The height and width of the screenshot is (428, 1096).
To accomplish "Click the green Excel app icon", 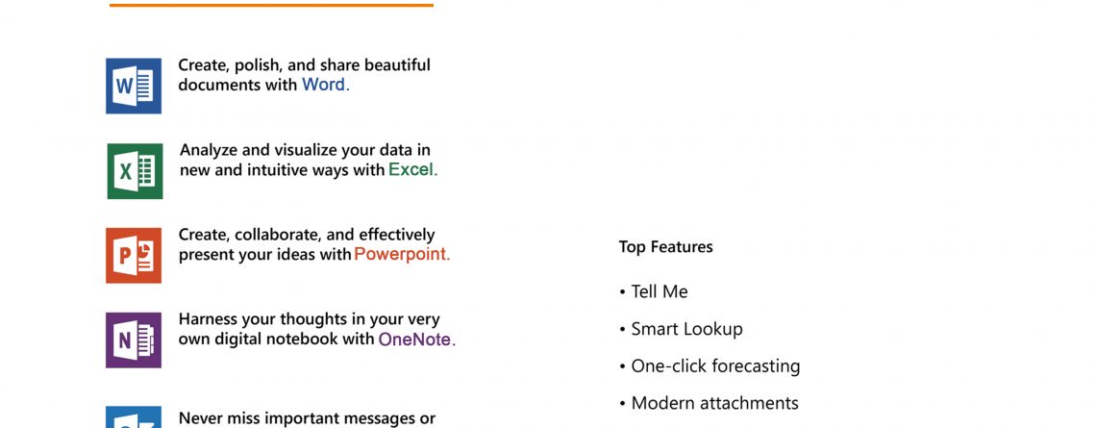I will pos(135,171).
